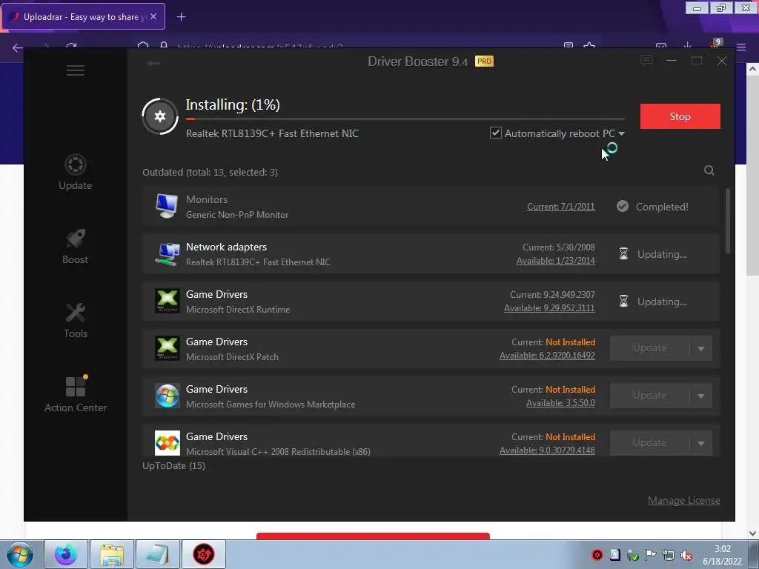
Task: Click the Action Center flag tray icon
Action: tap(651, 555)
